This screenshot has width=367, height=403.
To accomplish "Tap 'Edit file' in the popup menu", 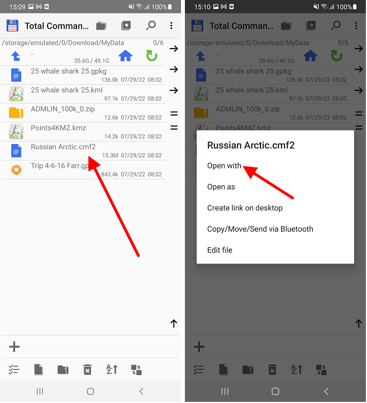I will tap(220, 250).
